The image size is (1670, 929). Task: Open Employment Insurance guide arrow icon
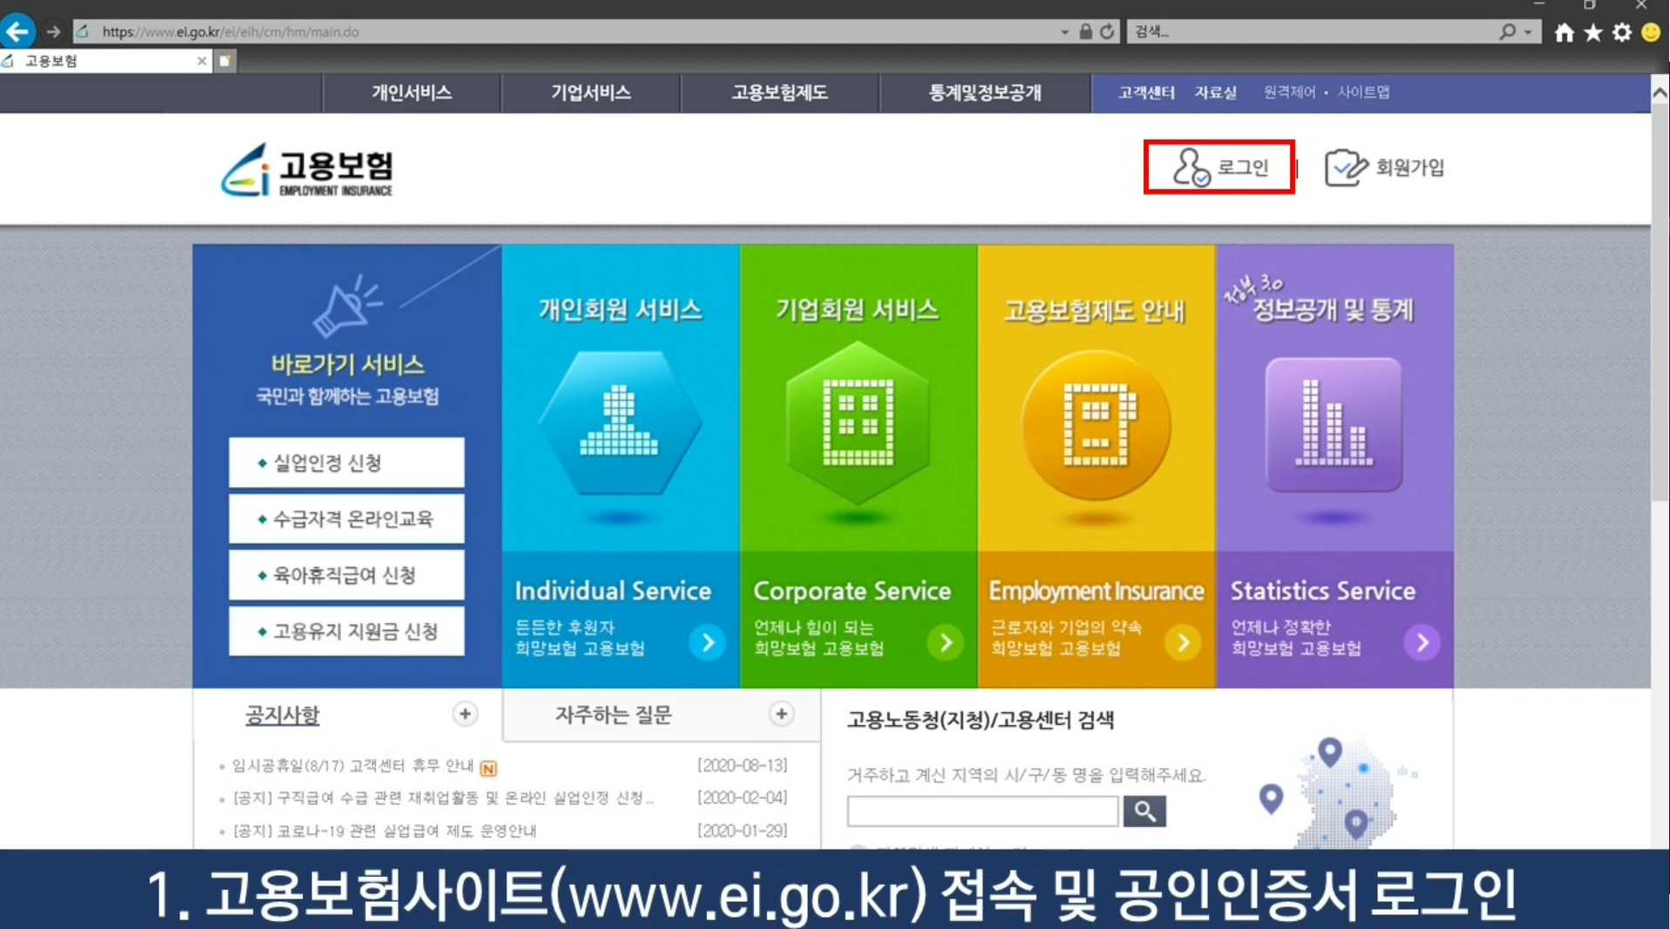coord(1184,642)
